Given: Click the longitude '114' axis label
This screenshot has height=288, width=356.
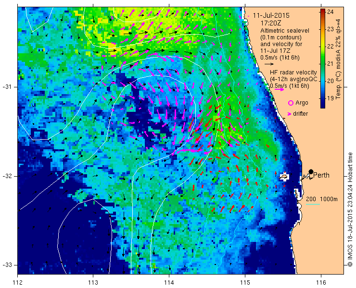Looking at the screenshot, I should click(x=169, y=282).
